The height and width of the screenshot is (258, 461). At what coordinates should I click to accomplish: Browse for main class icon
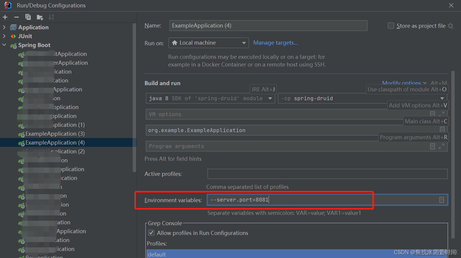point(442,129)
